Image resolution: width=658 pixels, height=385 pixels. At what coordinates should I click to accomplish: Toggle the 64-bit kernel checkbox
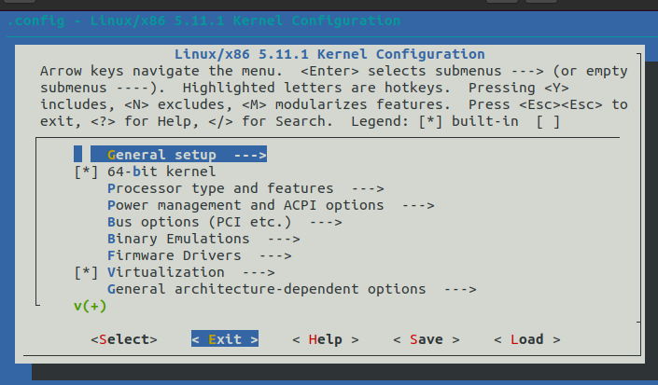click(x=86, y=172)
